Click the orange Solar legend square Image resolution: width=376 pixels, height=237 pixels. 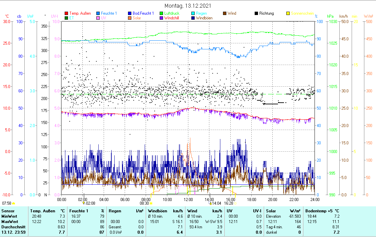pos(130,18)
